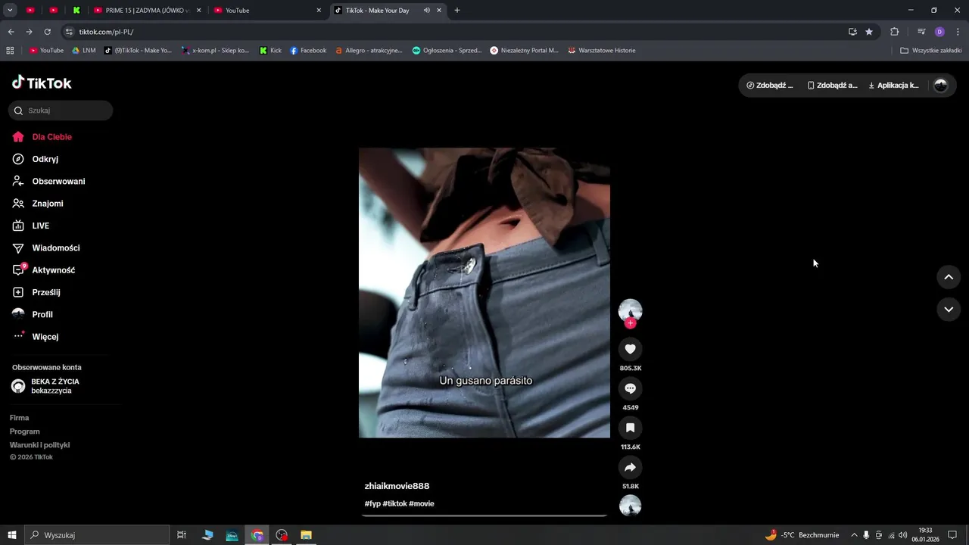Open x-kom.pl bookmark
Screen dimensions: 969x545
point(216,51)
